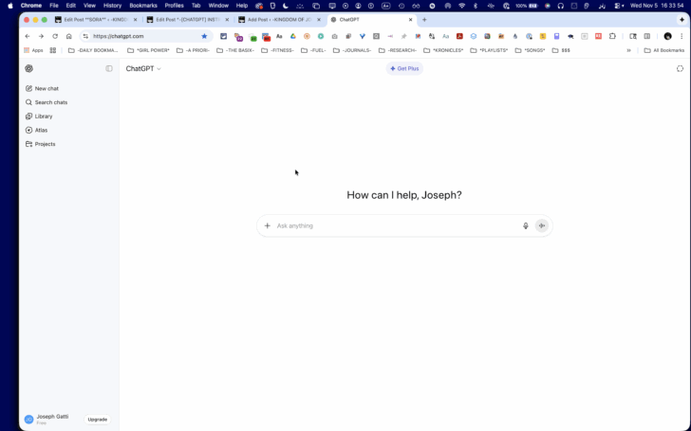Click the Upgrade button

98,420
